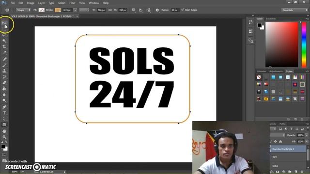Open the shape geometry gear settings
This screenshot has width=310, height=174.
tap(157, 10)
